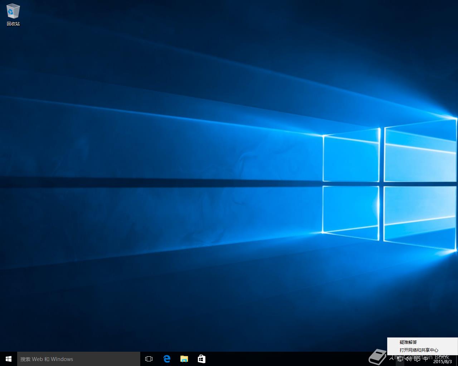Open the 回收站 Recycle Bin desktop icon

tap(13, 15)
